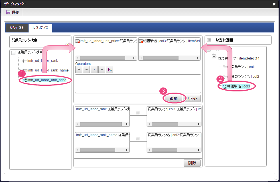Click the Operators label
This screenshot has height=182, width=280.
tap(83, 64)
